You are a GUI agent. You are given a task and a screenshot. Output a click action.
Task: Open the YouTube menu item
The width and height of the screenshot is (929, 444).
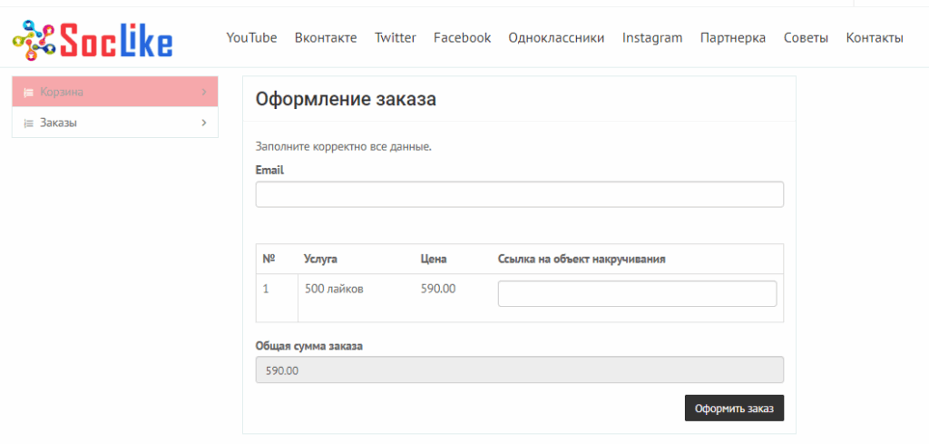click(251, 37)
